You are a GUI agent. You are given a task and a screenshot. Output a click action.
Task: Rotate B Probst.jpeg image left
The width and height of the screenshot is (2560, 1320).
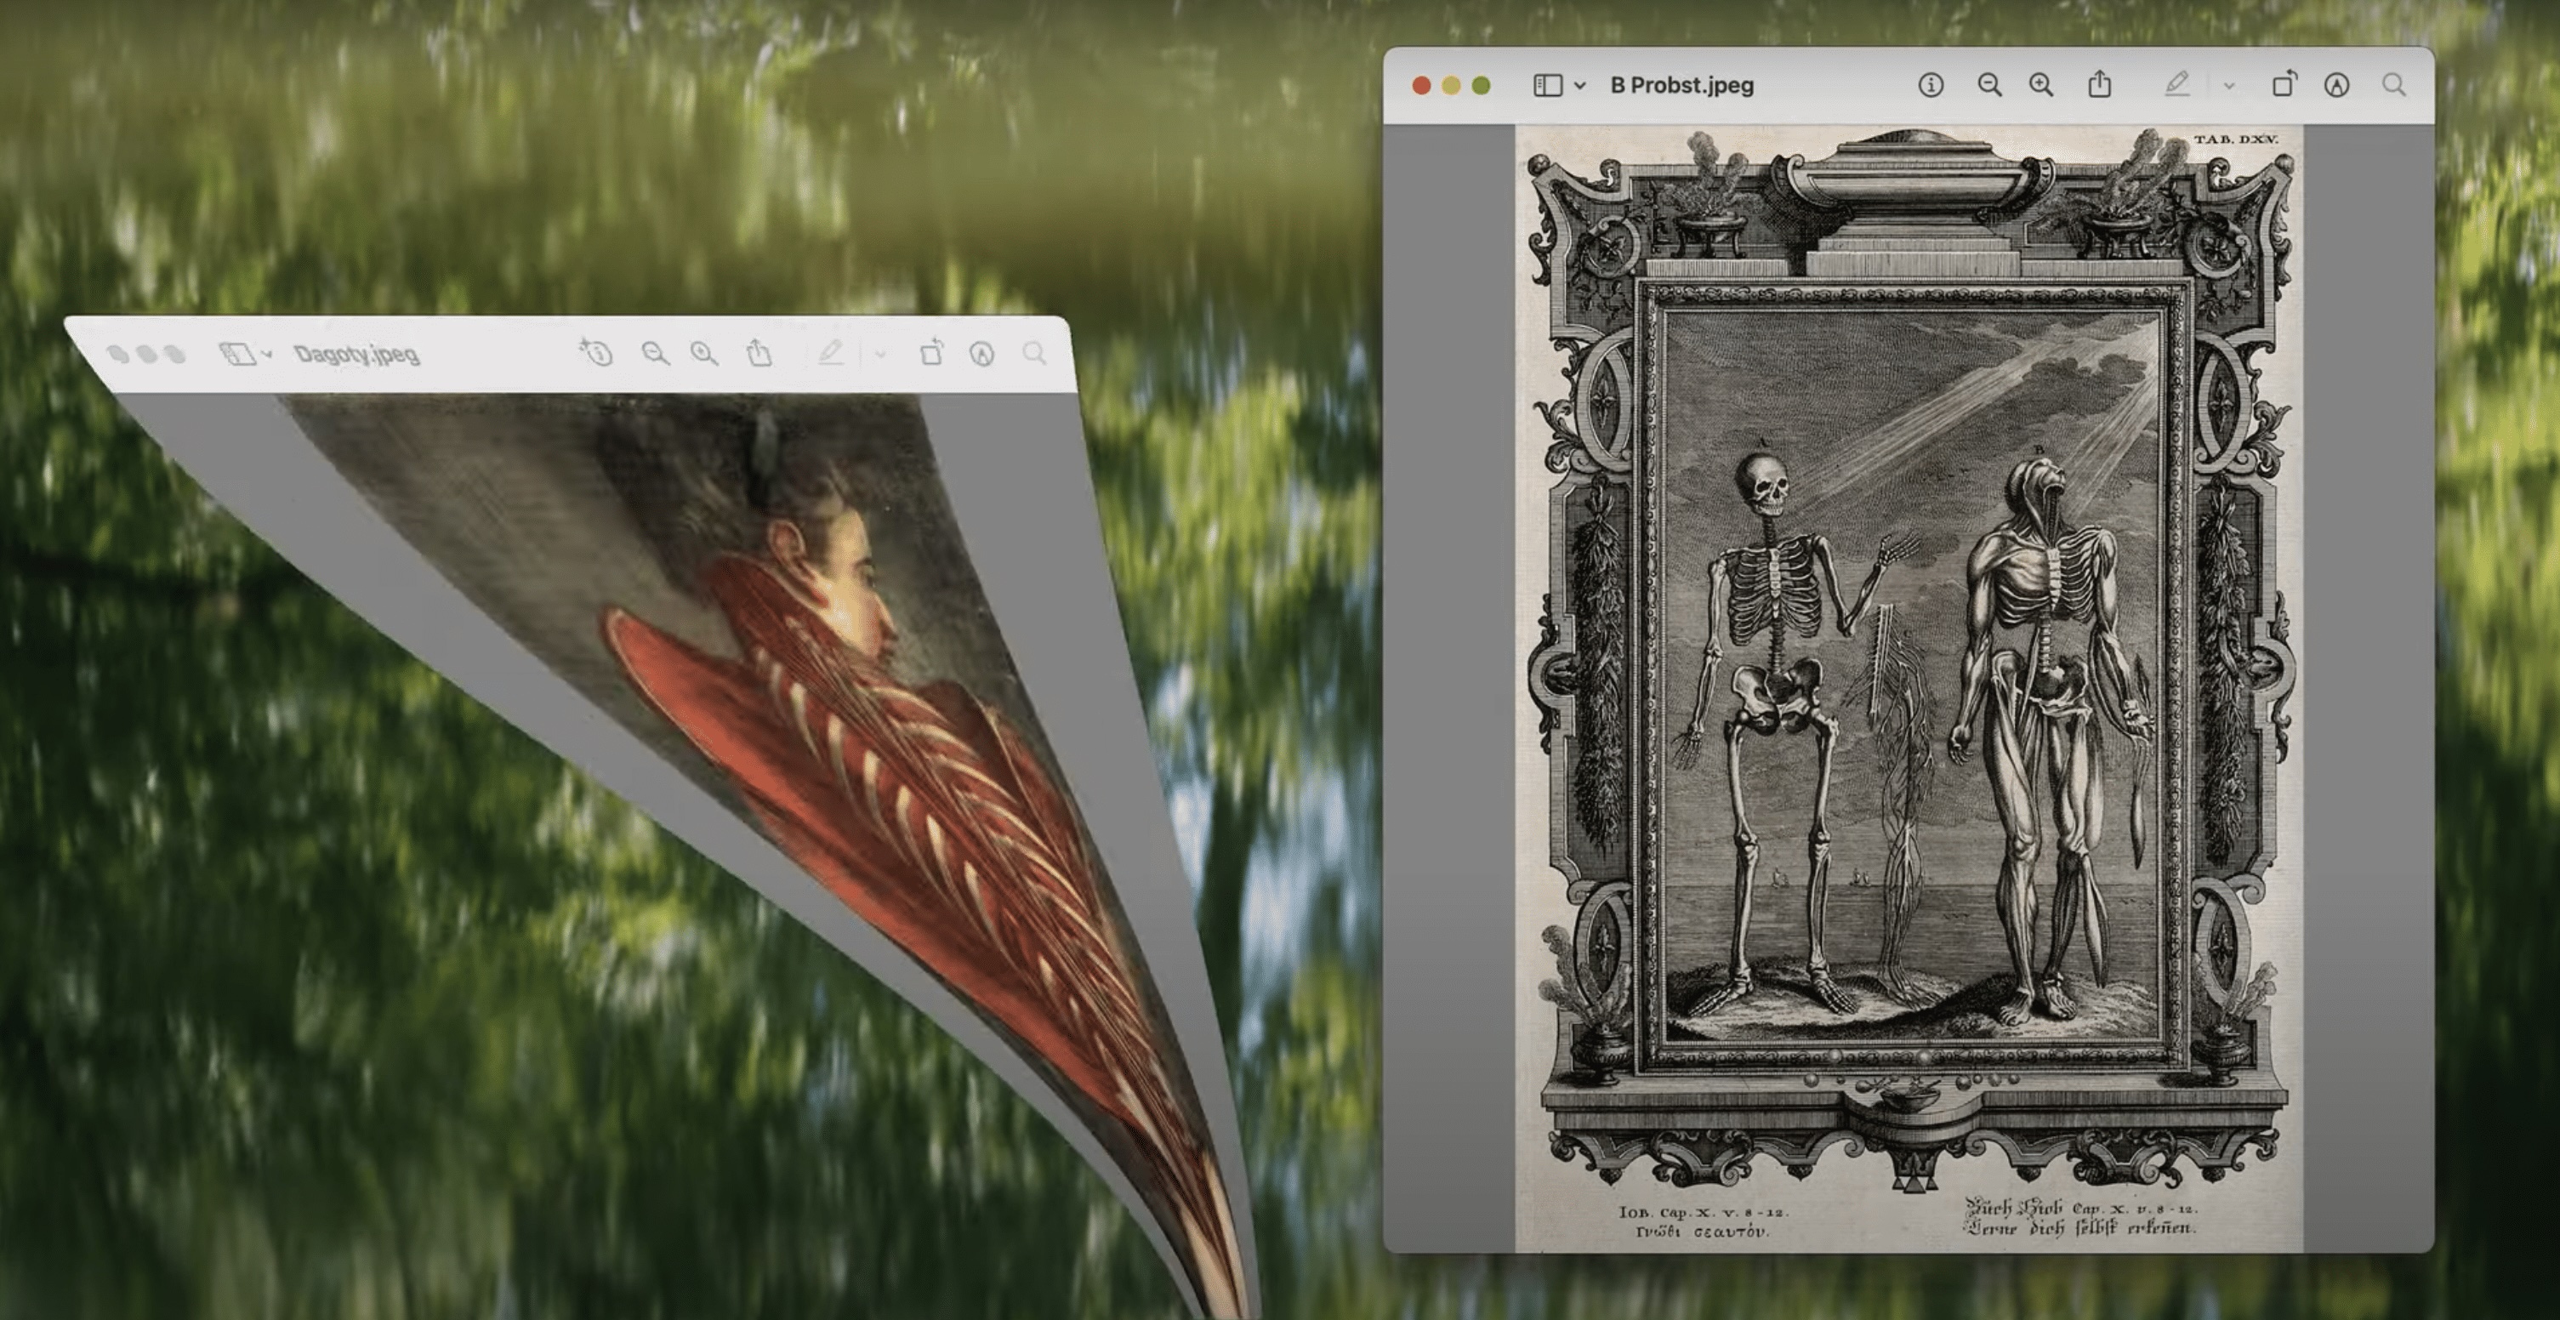2284,84
